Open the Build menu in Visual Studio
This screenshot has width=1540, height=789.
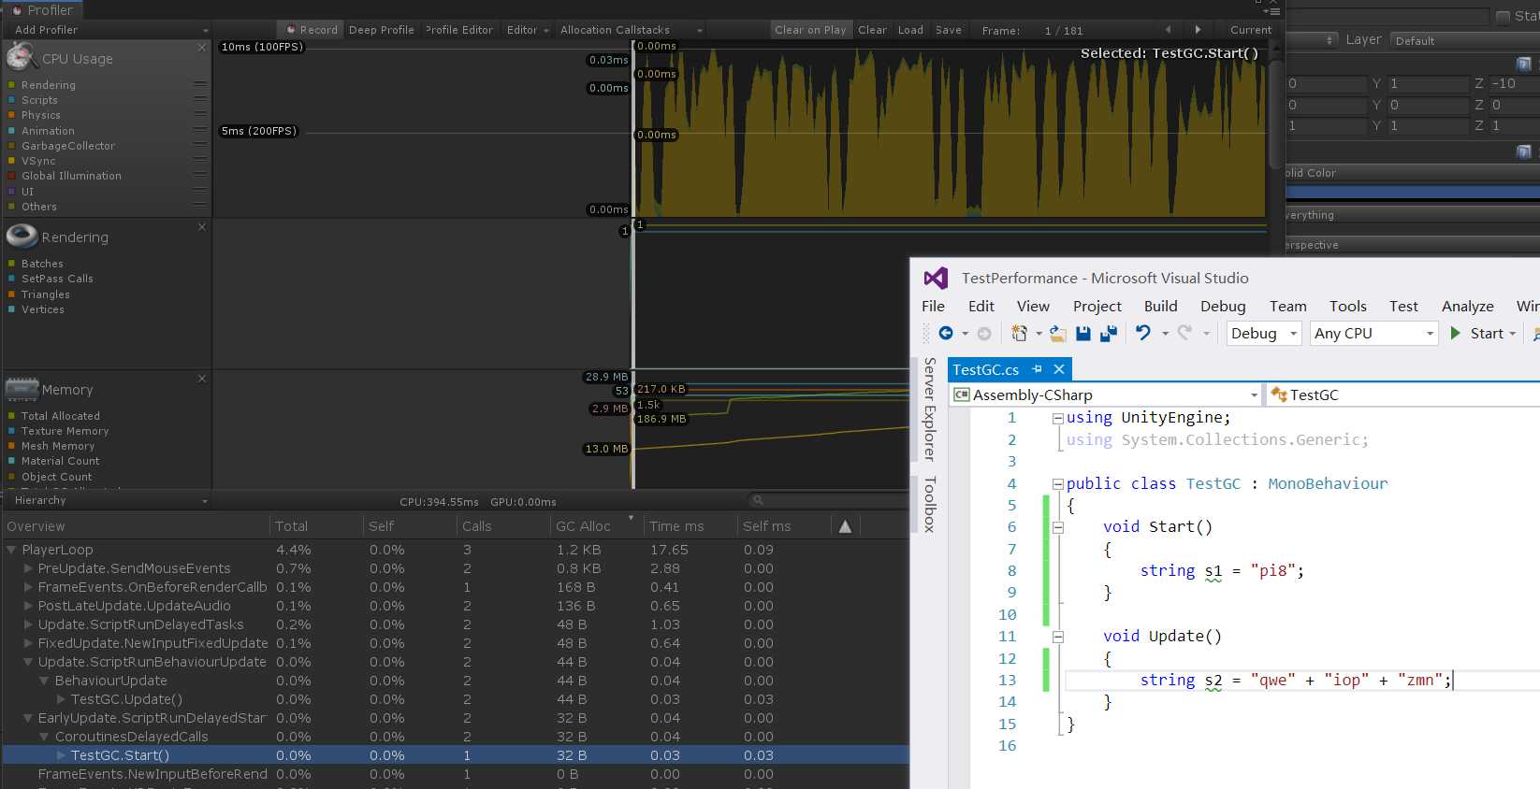1161,306
